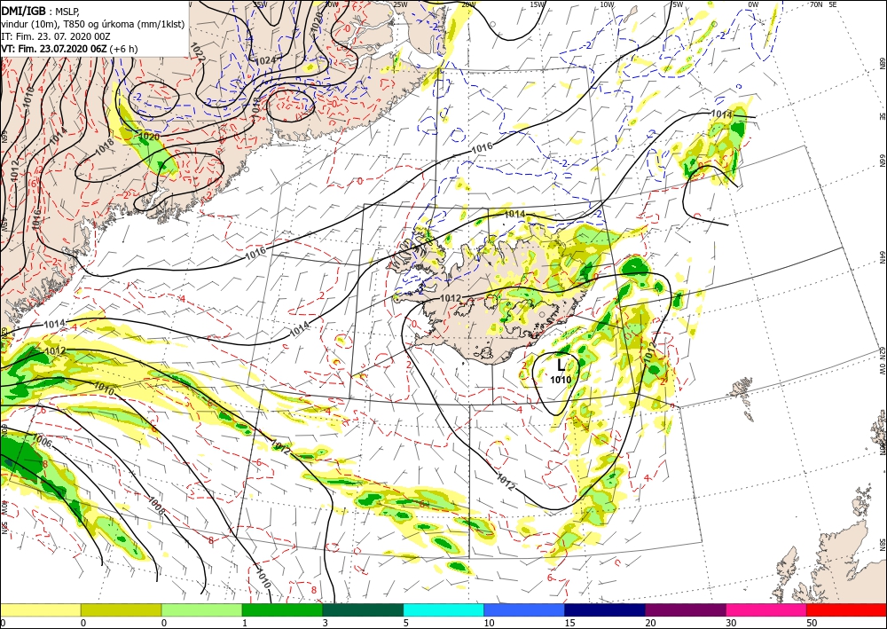Select the purple 20–30 mm legend swatch

[686, 609]
